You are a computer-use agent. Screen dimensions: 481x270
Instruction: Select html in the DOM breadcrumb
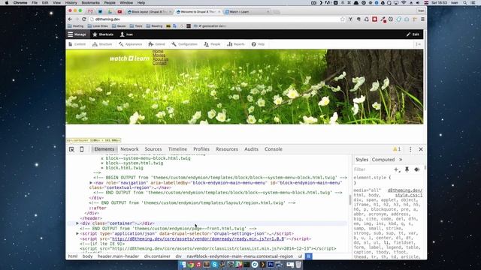click(73, 256)
